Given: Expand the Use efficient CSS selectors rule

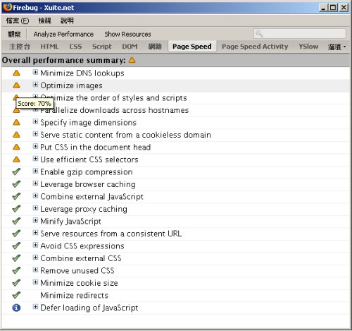Looking at the screenshot, I should [35, 159].
